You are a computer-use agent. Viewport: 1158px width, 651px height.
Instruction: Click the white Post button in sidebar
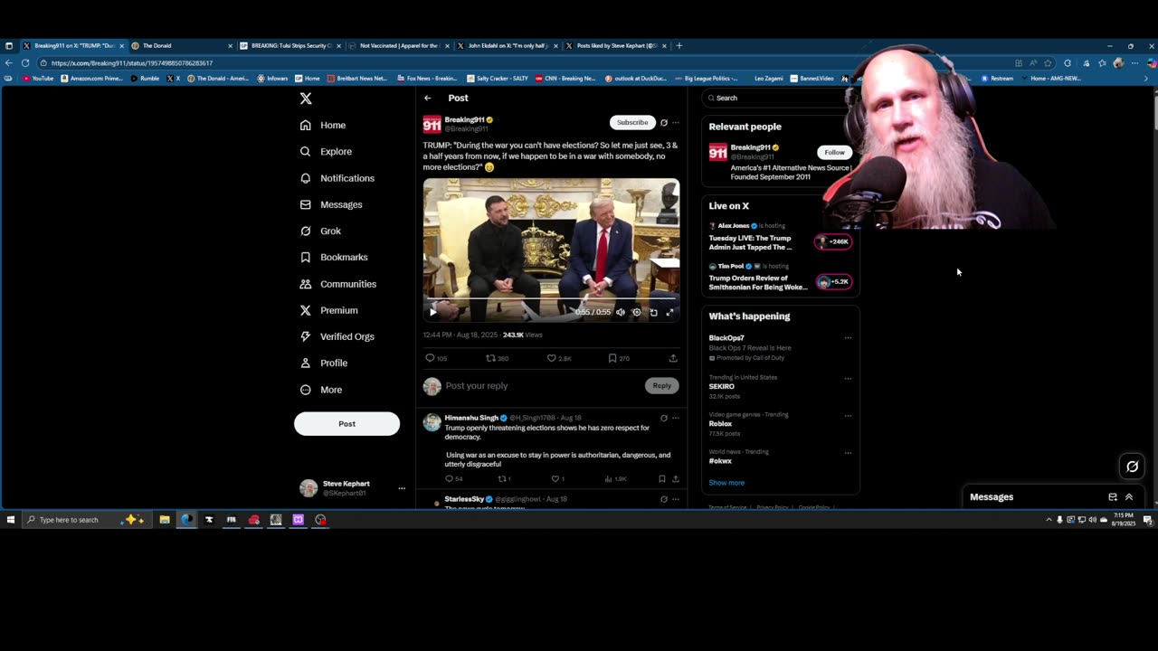click(346, 424)
